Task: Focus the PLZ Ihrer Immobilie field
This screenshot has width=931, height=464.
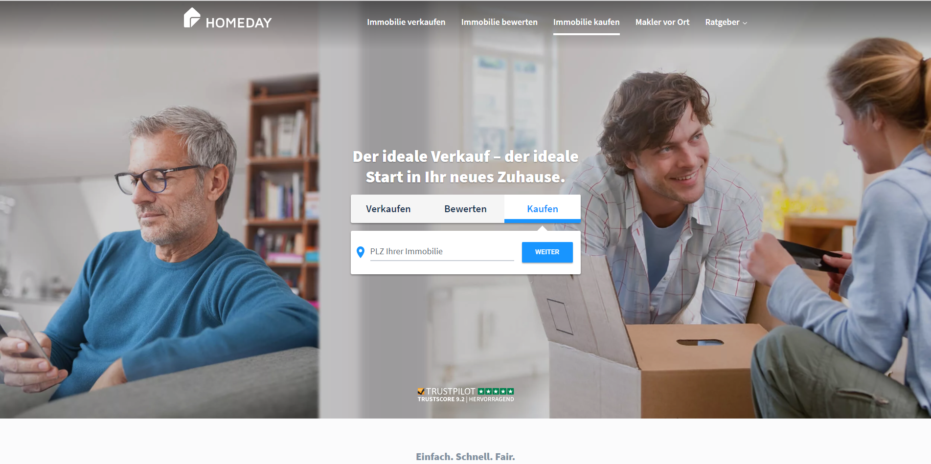Action: click(x=442, y=252)
